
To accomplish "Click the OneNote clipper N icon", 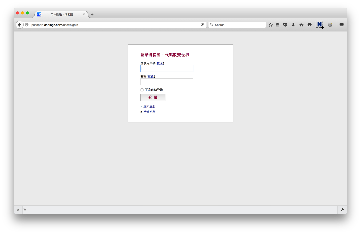I will [319, 24].
